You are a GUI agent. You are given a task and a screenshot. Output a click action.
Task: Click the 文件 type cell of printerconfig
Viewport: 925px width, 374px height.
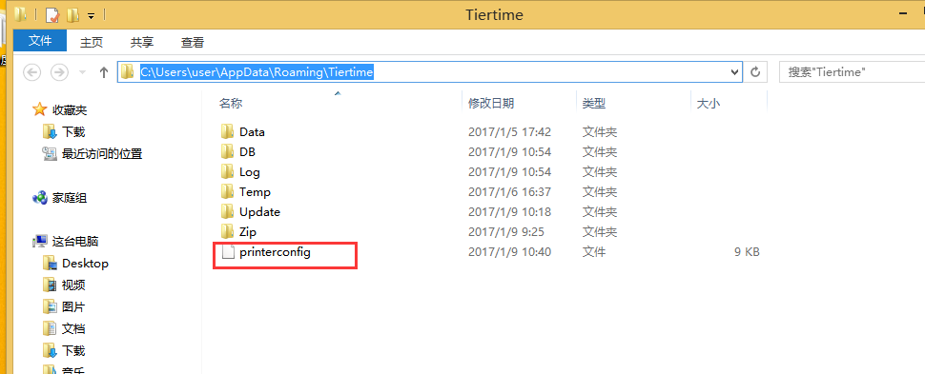[594, 252]
